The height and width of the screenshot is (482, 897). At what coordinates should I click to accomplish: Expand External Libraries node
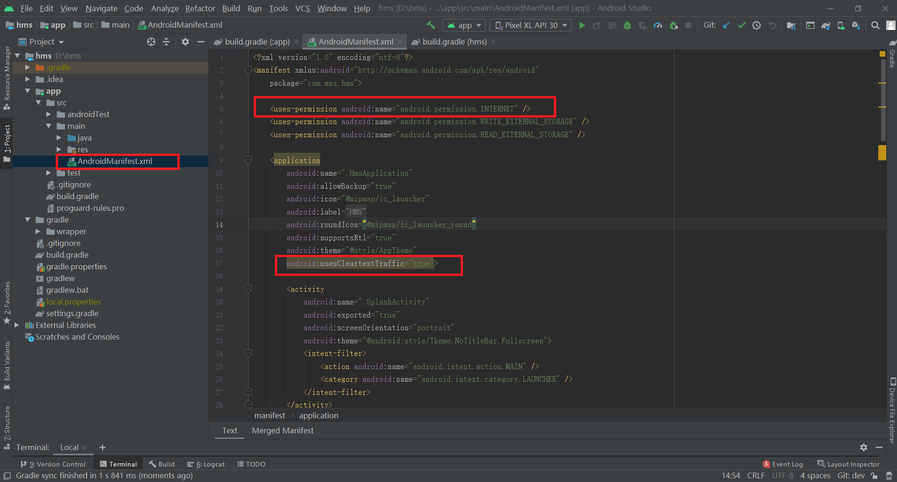(x=17, y=325)
